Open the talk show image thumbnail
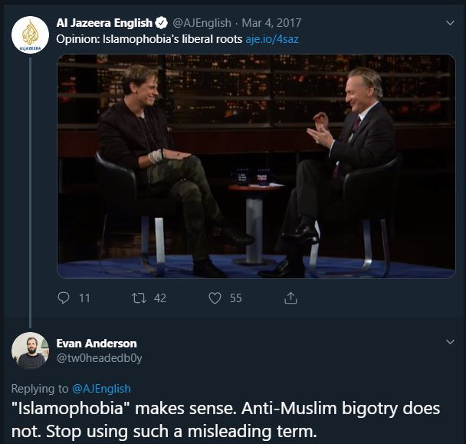 256,166
